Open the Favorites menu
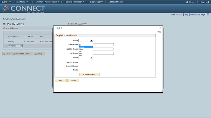The image size is (211, 118). (x=6, y=2)
